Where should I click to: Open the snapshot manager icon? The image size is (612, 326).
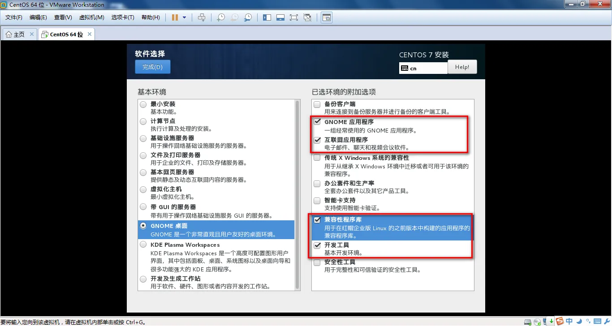[248, 17]
